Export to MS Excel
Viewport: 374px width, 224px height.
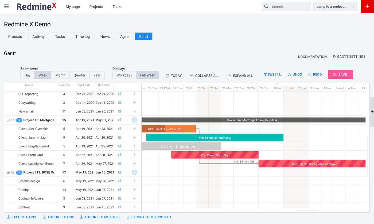[100, 217]
